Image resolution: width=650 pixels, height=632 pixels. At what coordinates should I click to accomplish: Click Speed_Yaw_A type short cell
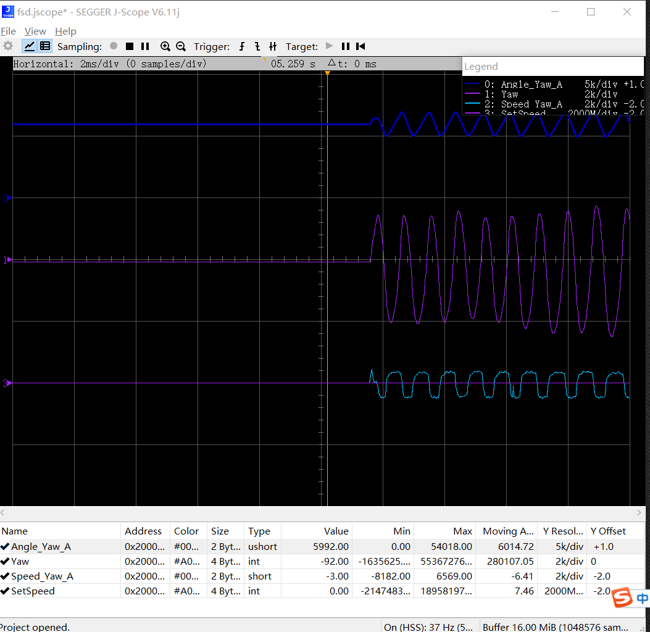pyautogui.click(x=263, y=576)
